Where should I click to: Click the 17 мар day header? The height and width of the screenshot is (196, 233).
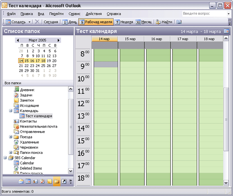[184, 39]
